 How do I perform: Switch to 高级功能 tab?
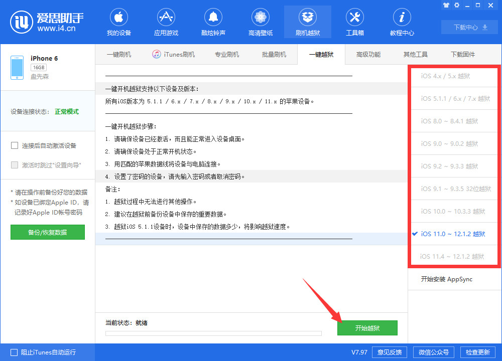pyautogui.click(x=368, y=55)
